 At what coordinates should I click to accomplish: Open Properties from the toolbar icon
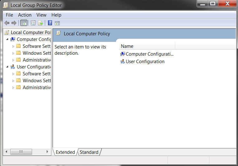pyautogui.click(x=33, y=23)
